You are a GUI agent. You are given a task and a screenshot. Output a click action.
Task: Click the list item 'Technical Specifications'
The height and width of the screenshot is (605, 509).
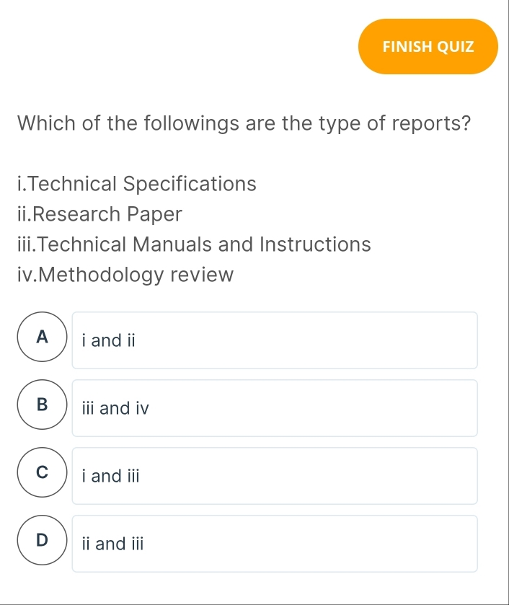(x=137, y=185)
